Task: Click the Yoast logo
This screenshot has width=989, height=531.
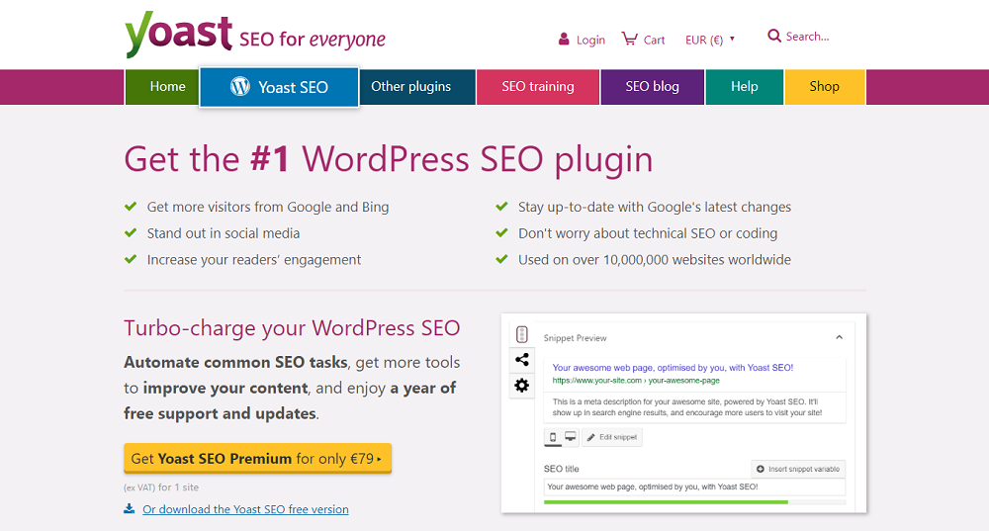Action: [x=178, y=36]
